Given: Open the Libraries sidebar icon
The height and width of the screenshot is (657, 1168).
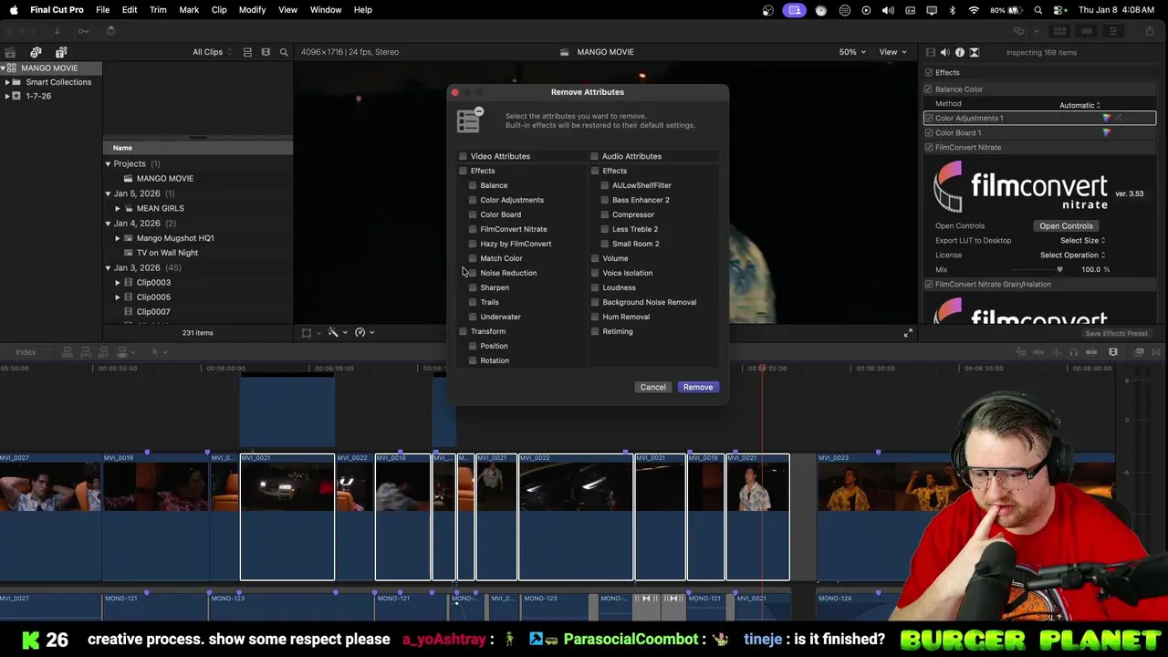Looking at the screenshot, I should tap(10, 52).
